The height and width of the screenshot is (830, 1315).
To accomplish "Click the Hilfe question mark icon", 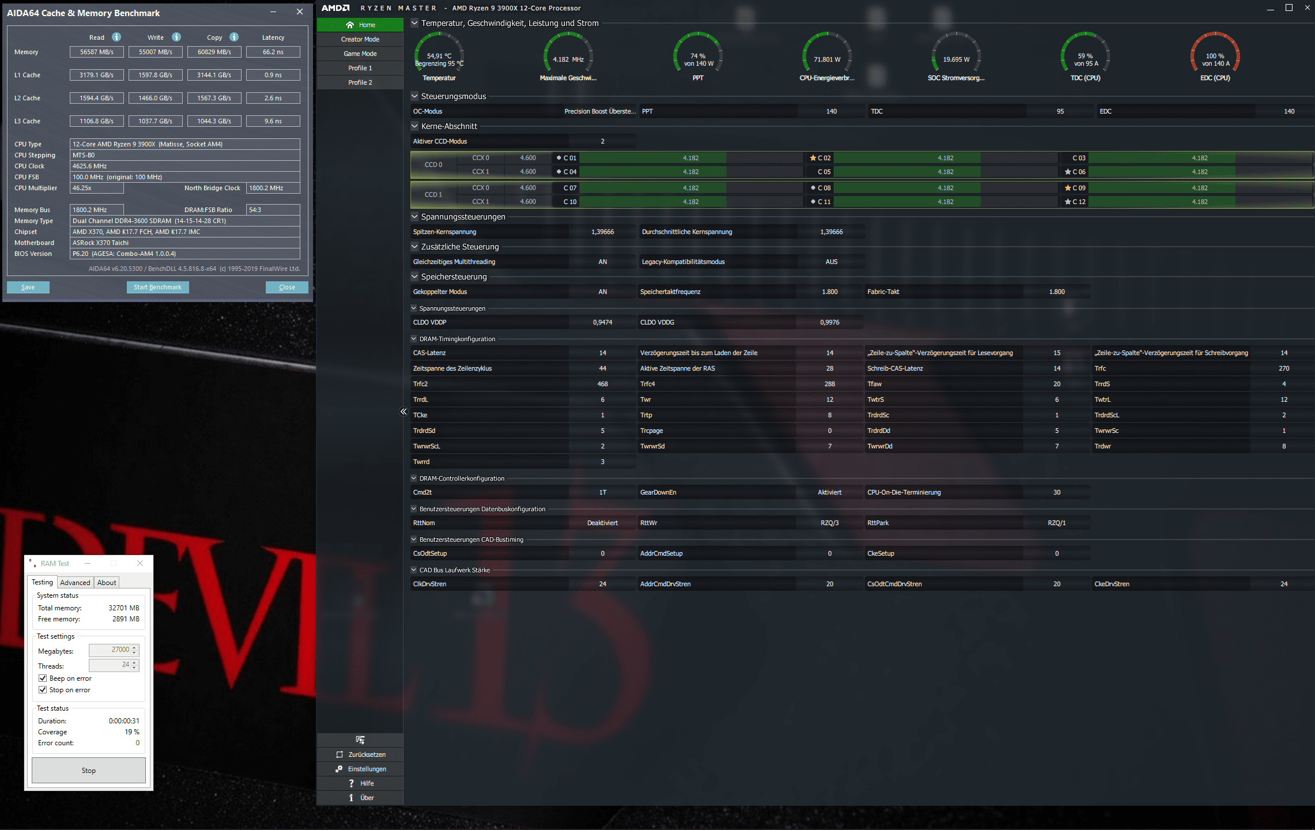I will click(351, 783).
